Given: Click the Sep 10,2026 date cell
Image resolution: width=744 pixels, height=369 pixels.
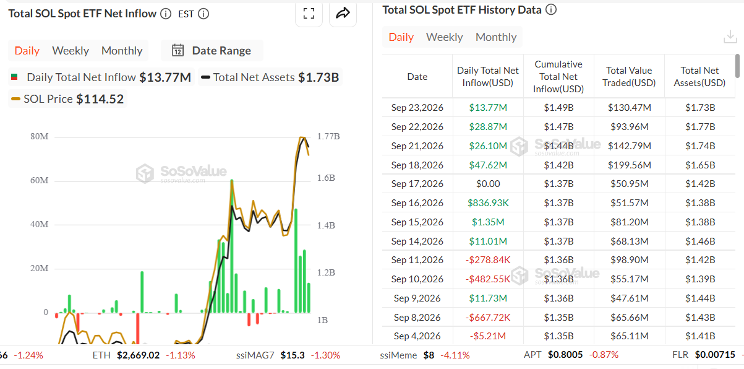Looking at the screenshot, I should coord(417,279).
